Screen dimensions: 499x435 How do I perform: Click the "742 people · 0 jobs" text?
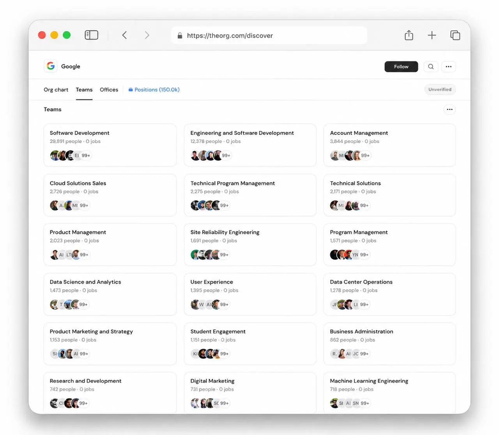click(72, 389)
